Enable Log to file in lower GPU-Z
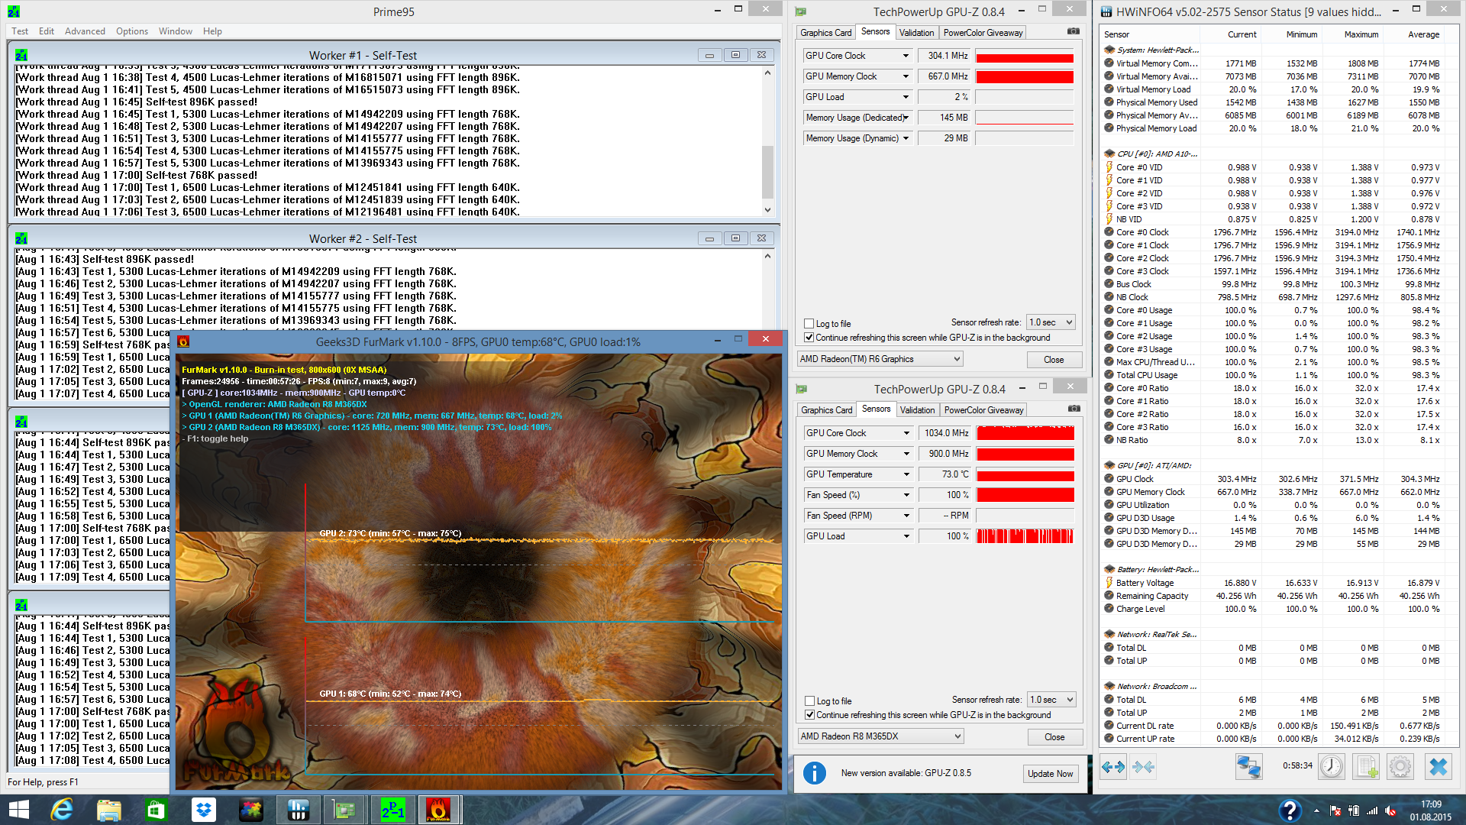The height and width of the screenshot is (825, 1466). (x=809, y=701)
